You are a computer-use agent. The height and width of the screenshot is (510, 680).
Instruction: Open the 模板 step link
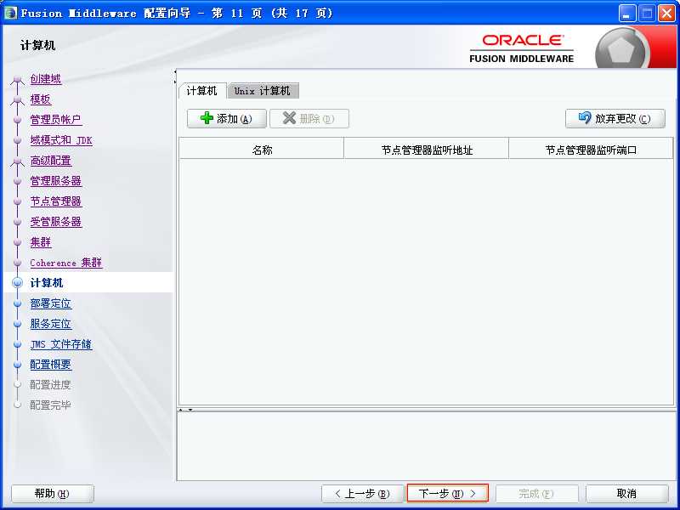(x=41, y=99)
